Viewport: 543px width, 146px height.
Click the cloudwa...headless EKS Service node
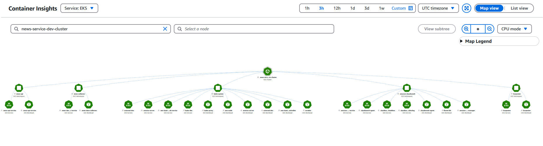(x=387, y=104)
